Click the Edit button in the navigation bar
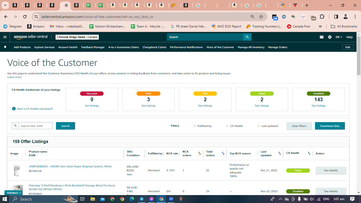The height and width of the screenshot is (203, 361). [348, 47]
